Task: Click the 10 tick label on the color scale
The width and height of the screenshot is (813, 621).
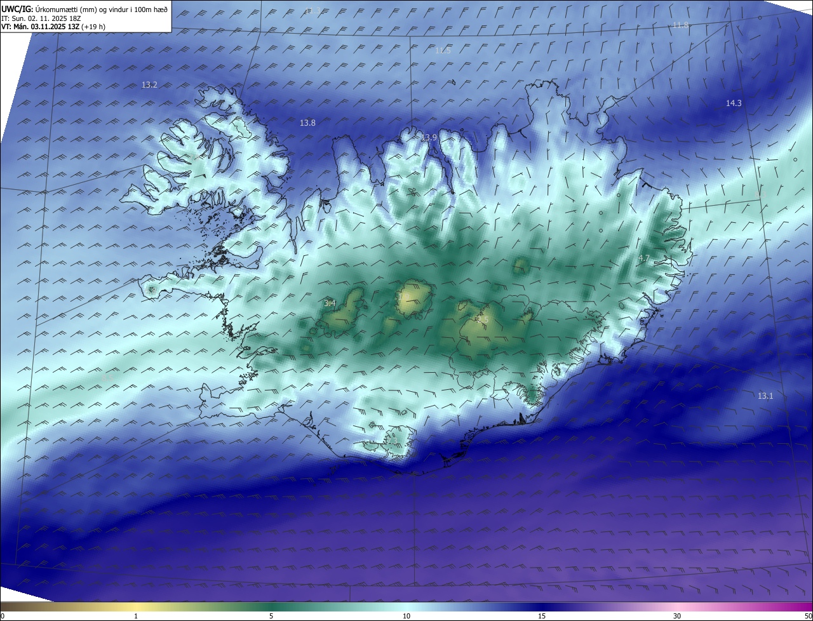Action: pyautogui.click(x=406, y=616)
